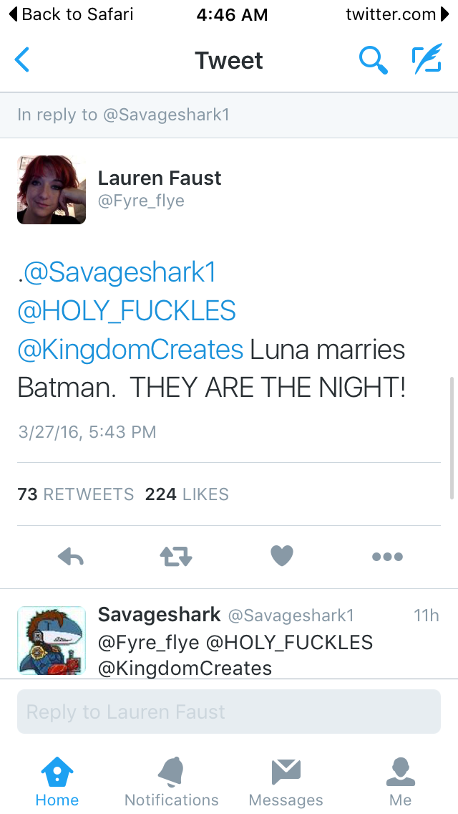Open the Me profile tab

401,782
